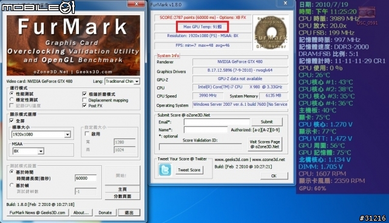Click the Windows Server 2007 operating system text
The height and width of the screenshot is (223, 389).
pyautogui.click(x=240, y=105)
